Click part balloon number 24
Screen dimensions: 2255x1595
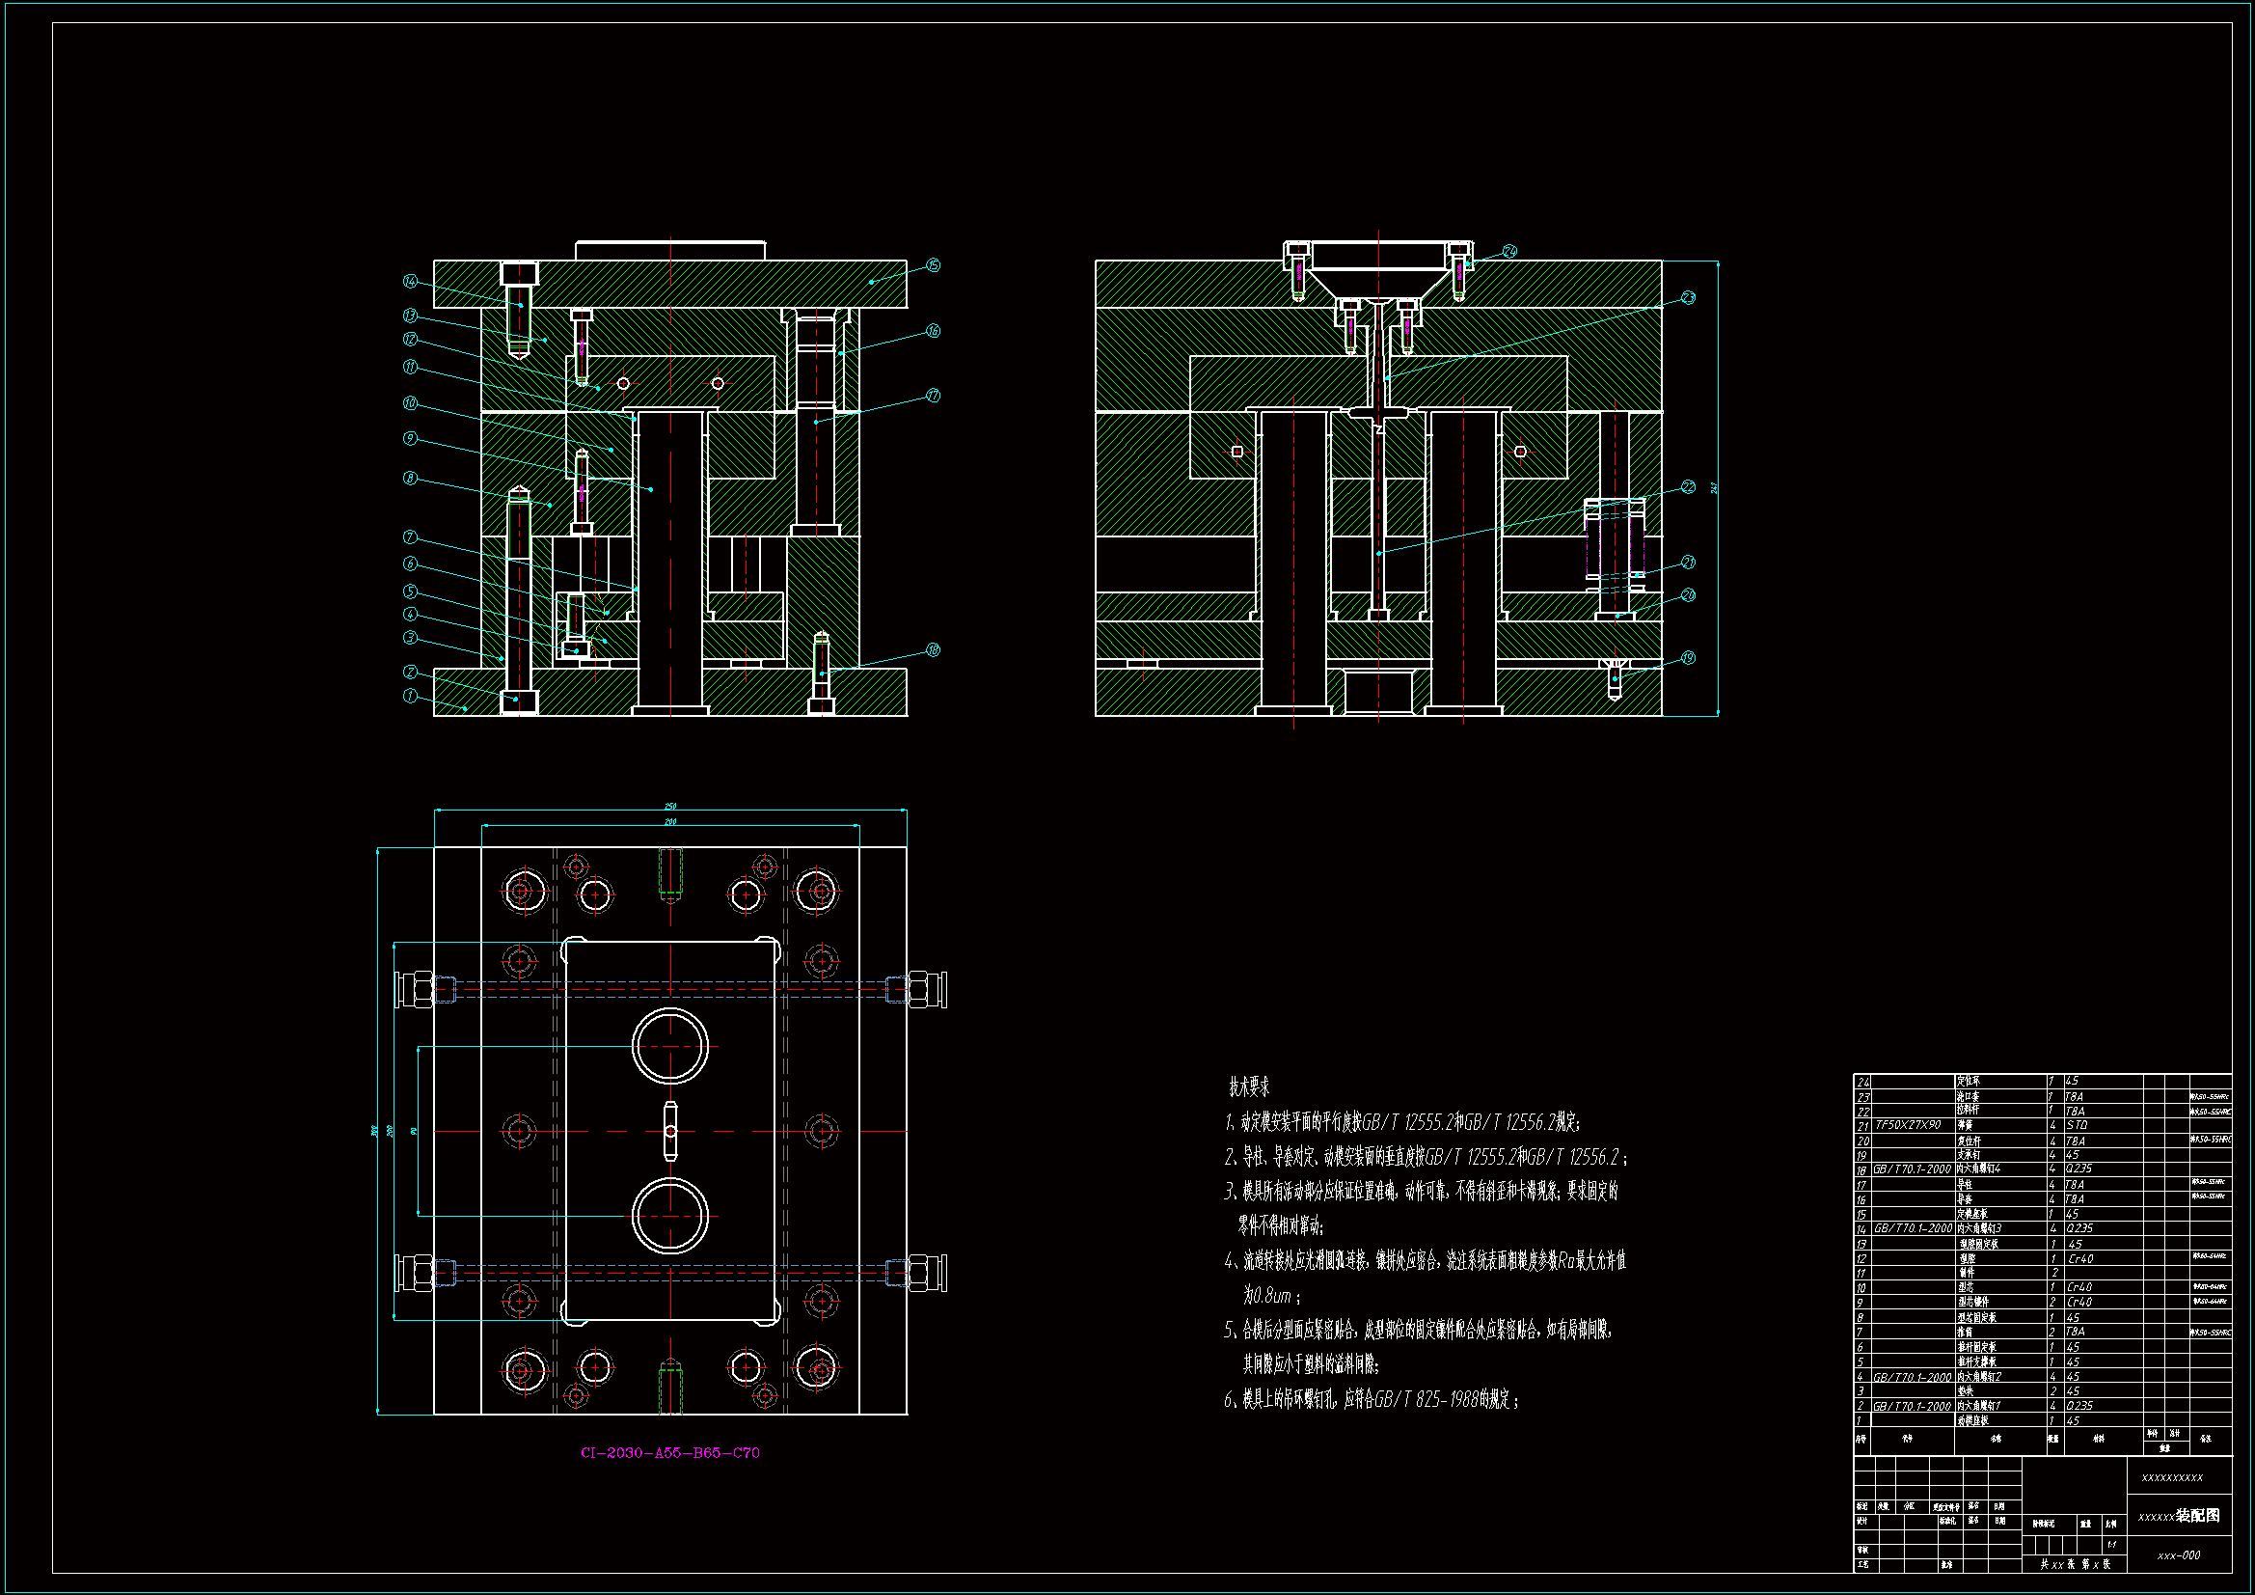pyautogui.click(x=1509, y=252)
